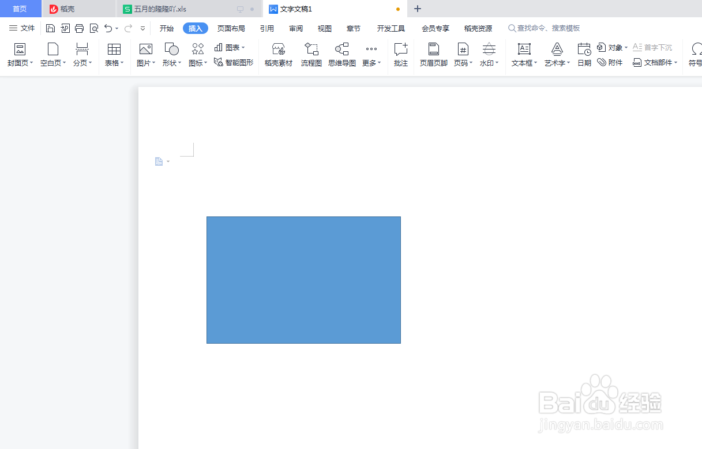
Task: Open the Icons (图标) library
Action: [x=198, y=55]
